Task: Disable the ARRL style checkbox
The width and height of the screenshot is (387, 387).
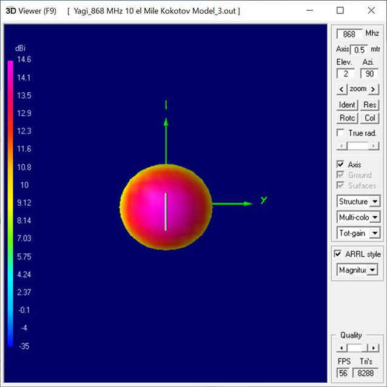Action: tap(338, 254)
